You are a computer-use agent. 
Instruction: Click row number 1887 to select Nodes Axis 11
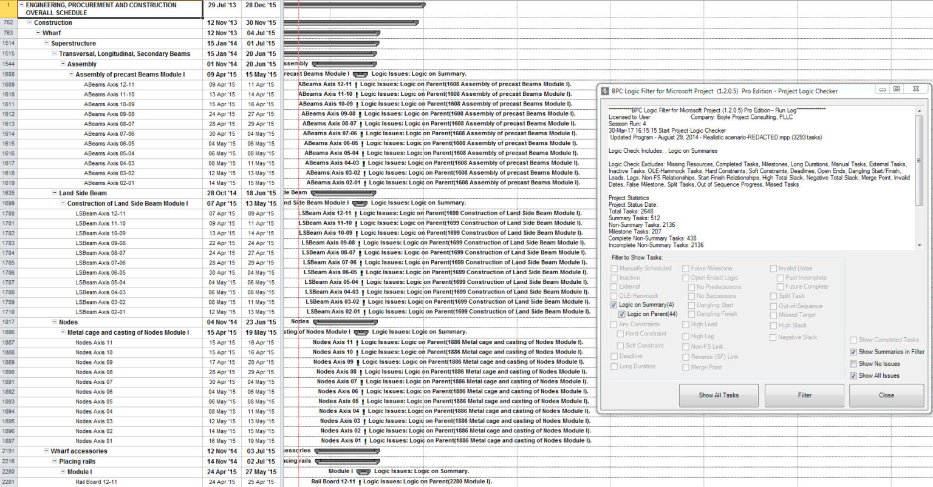point(8,341)
